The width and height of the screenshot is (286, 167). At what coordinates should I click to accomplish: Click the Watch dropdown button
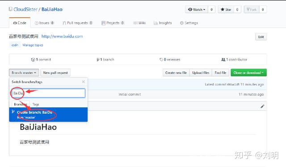(197, 9)
